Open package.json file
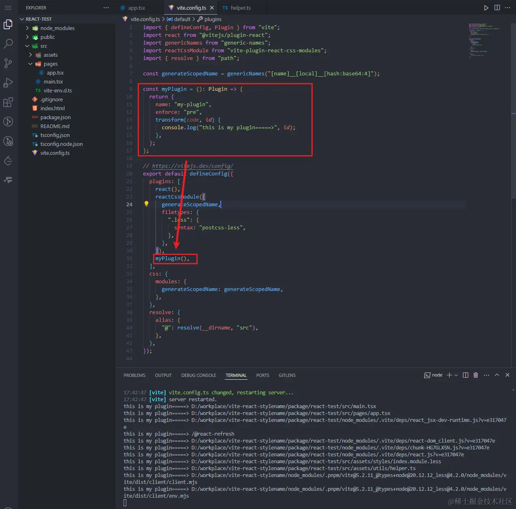The height and width of the screenshot is (509, 516). 55,117
